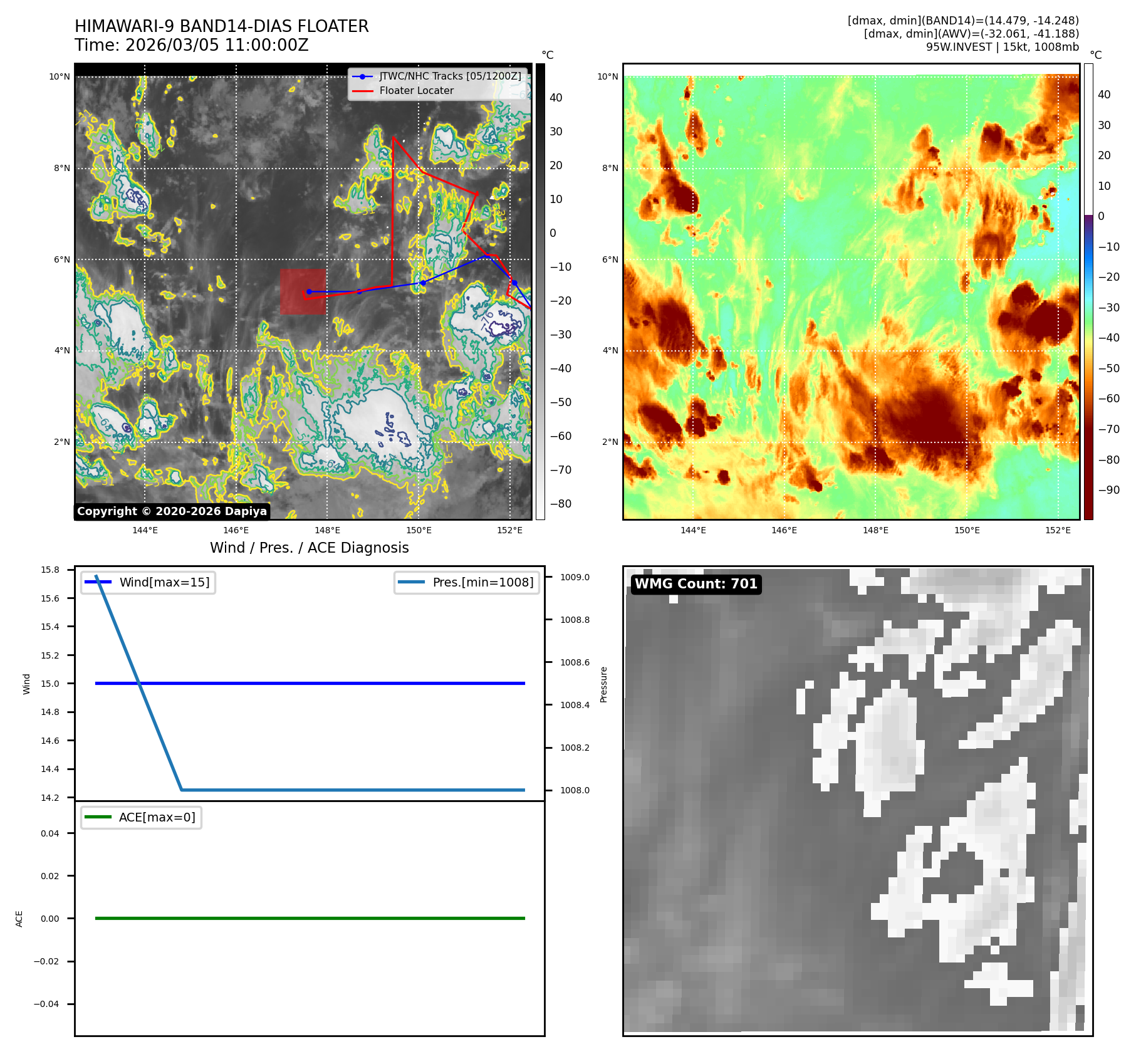Click the Copyright Dapiya watermark label
Screen dimensions: 1136x1059
point(172,511)
